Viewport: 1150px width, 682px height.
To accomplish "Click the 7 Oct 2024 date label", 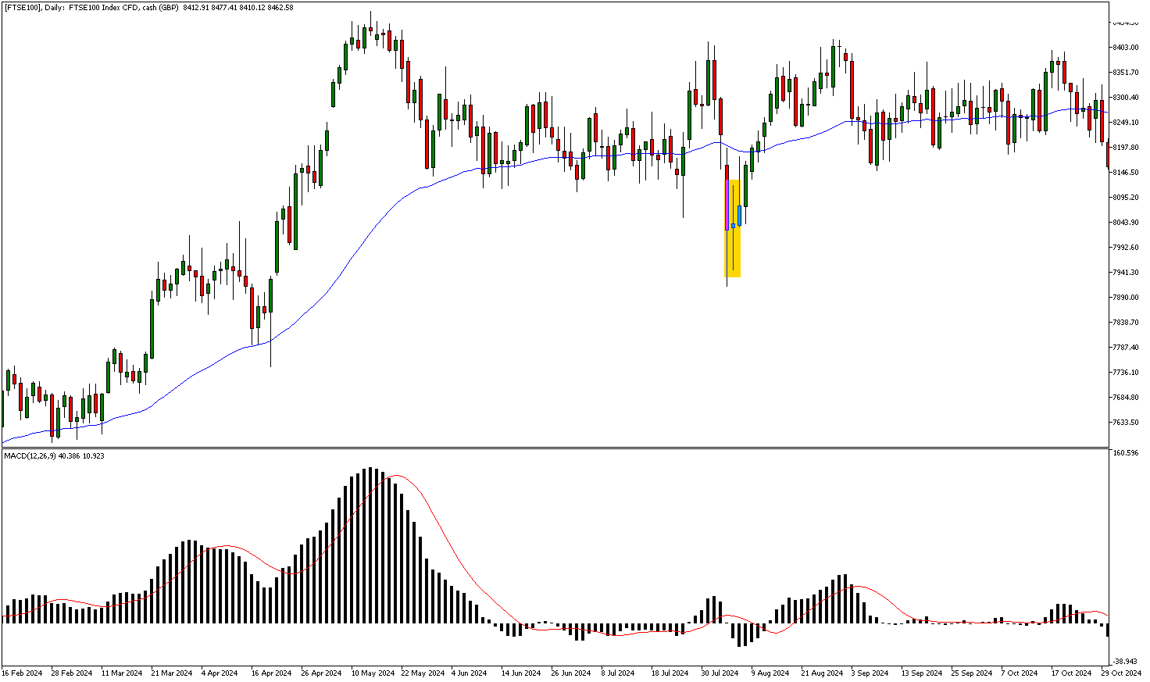I will click(x=1020, y=673).
